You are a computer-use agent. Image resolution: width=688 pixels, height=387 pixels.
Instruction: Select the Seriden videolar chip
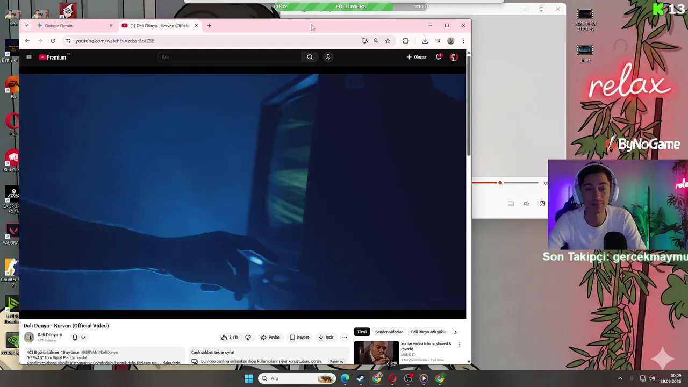click(x=389, y=332)
